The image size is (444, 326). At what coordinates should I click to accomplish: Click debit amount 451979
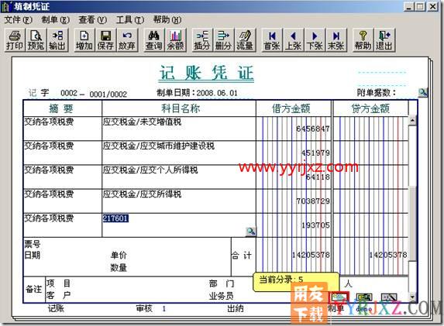point(315,153)
